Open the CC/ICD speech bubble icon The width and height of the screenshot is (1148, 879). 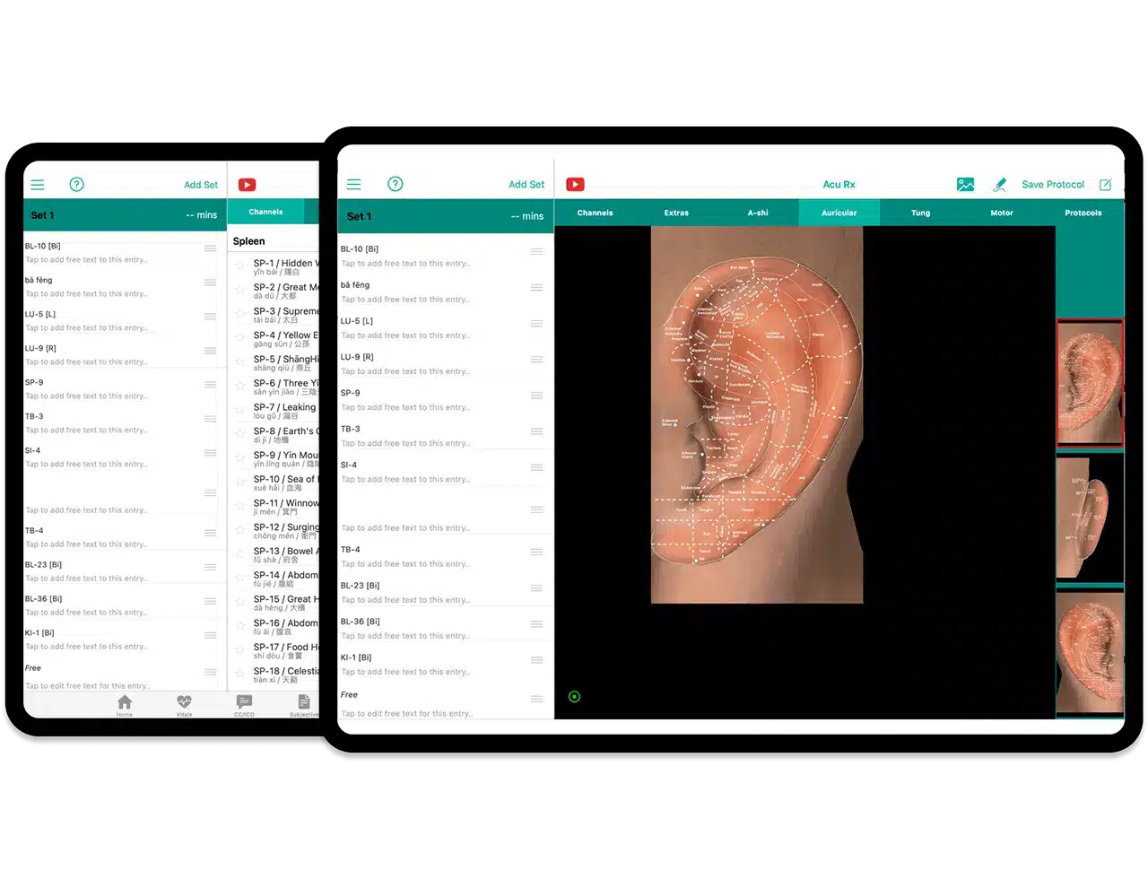(244, 704)
